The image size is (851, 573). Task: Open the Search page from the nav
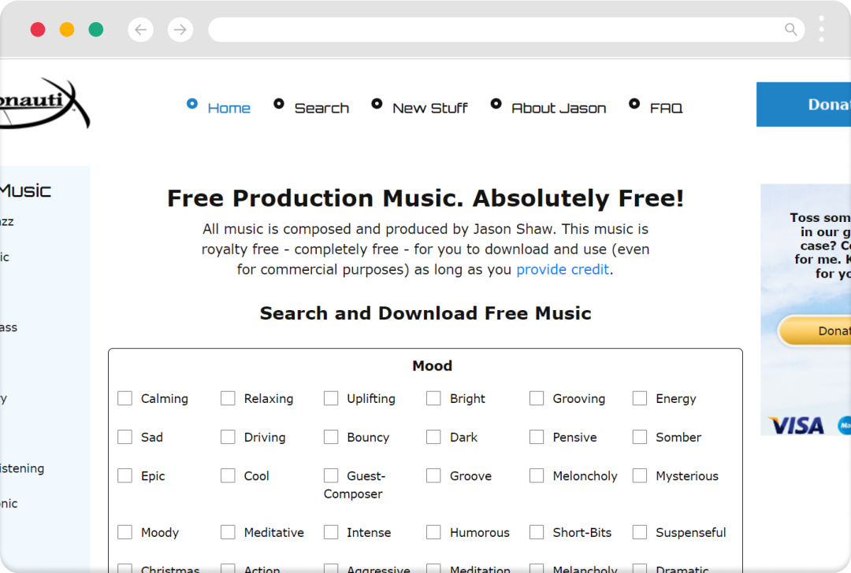[x=321, y=108]
